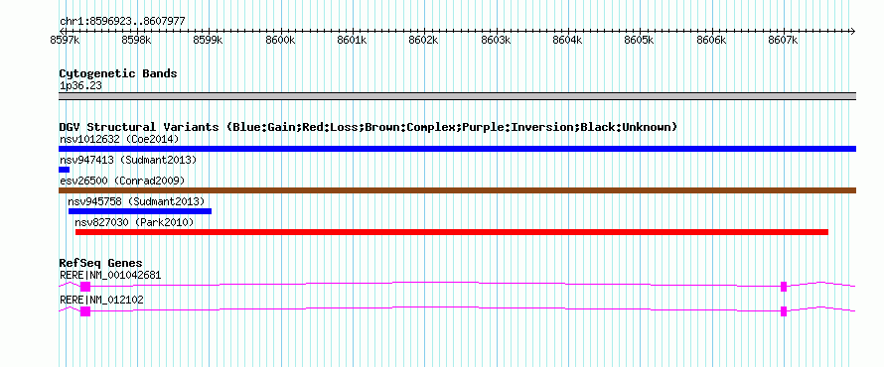Image resolution: width=884 pixels, height=367 pixels.
Task: Click the 8605k ruler tick label
Action: (x=640, y=40)
